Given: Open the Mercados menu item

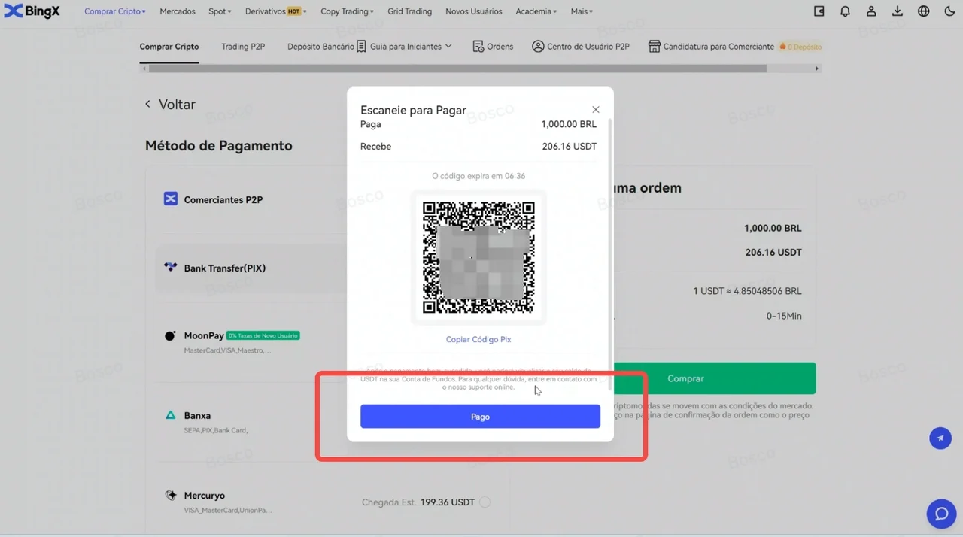Looking at the screenshot, I should coord(178,11).
